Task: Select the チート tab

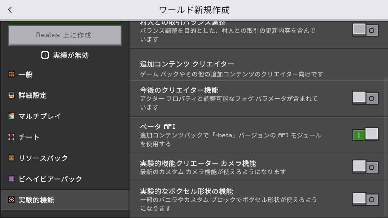Action: click(x=65, y=137)
